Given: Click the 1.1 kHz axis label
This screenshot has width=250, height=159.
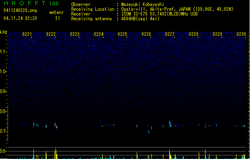Looking at the screenshot, I should click(4, 52).
